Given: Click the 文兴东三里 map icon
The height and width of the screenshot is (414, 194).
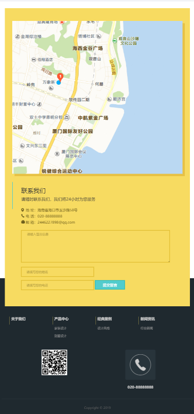Looking at the screenshot, I should tap(22, 146).
